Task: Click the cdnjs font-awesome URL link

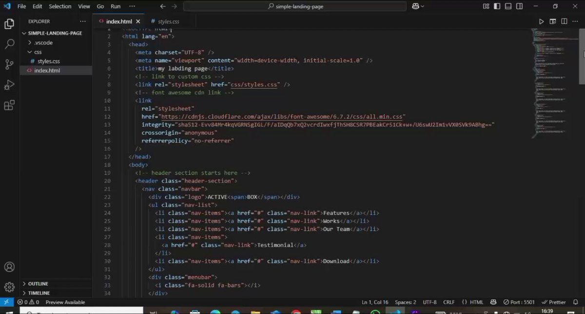Action: tap(281, 117)
